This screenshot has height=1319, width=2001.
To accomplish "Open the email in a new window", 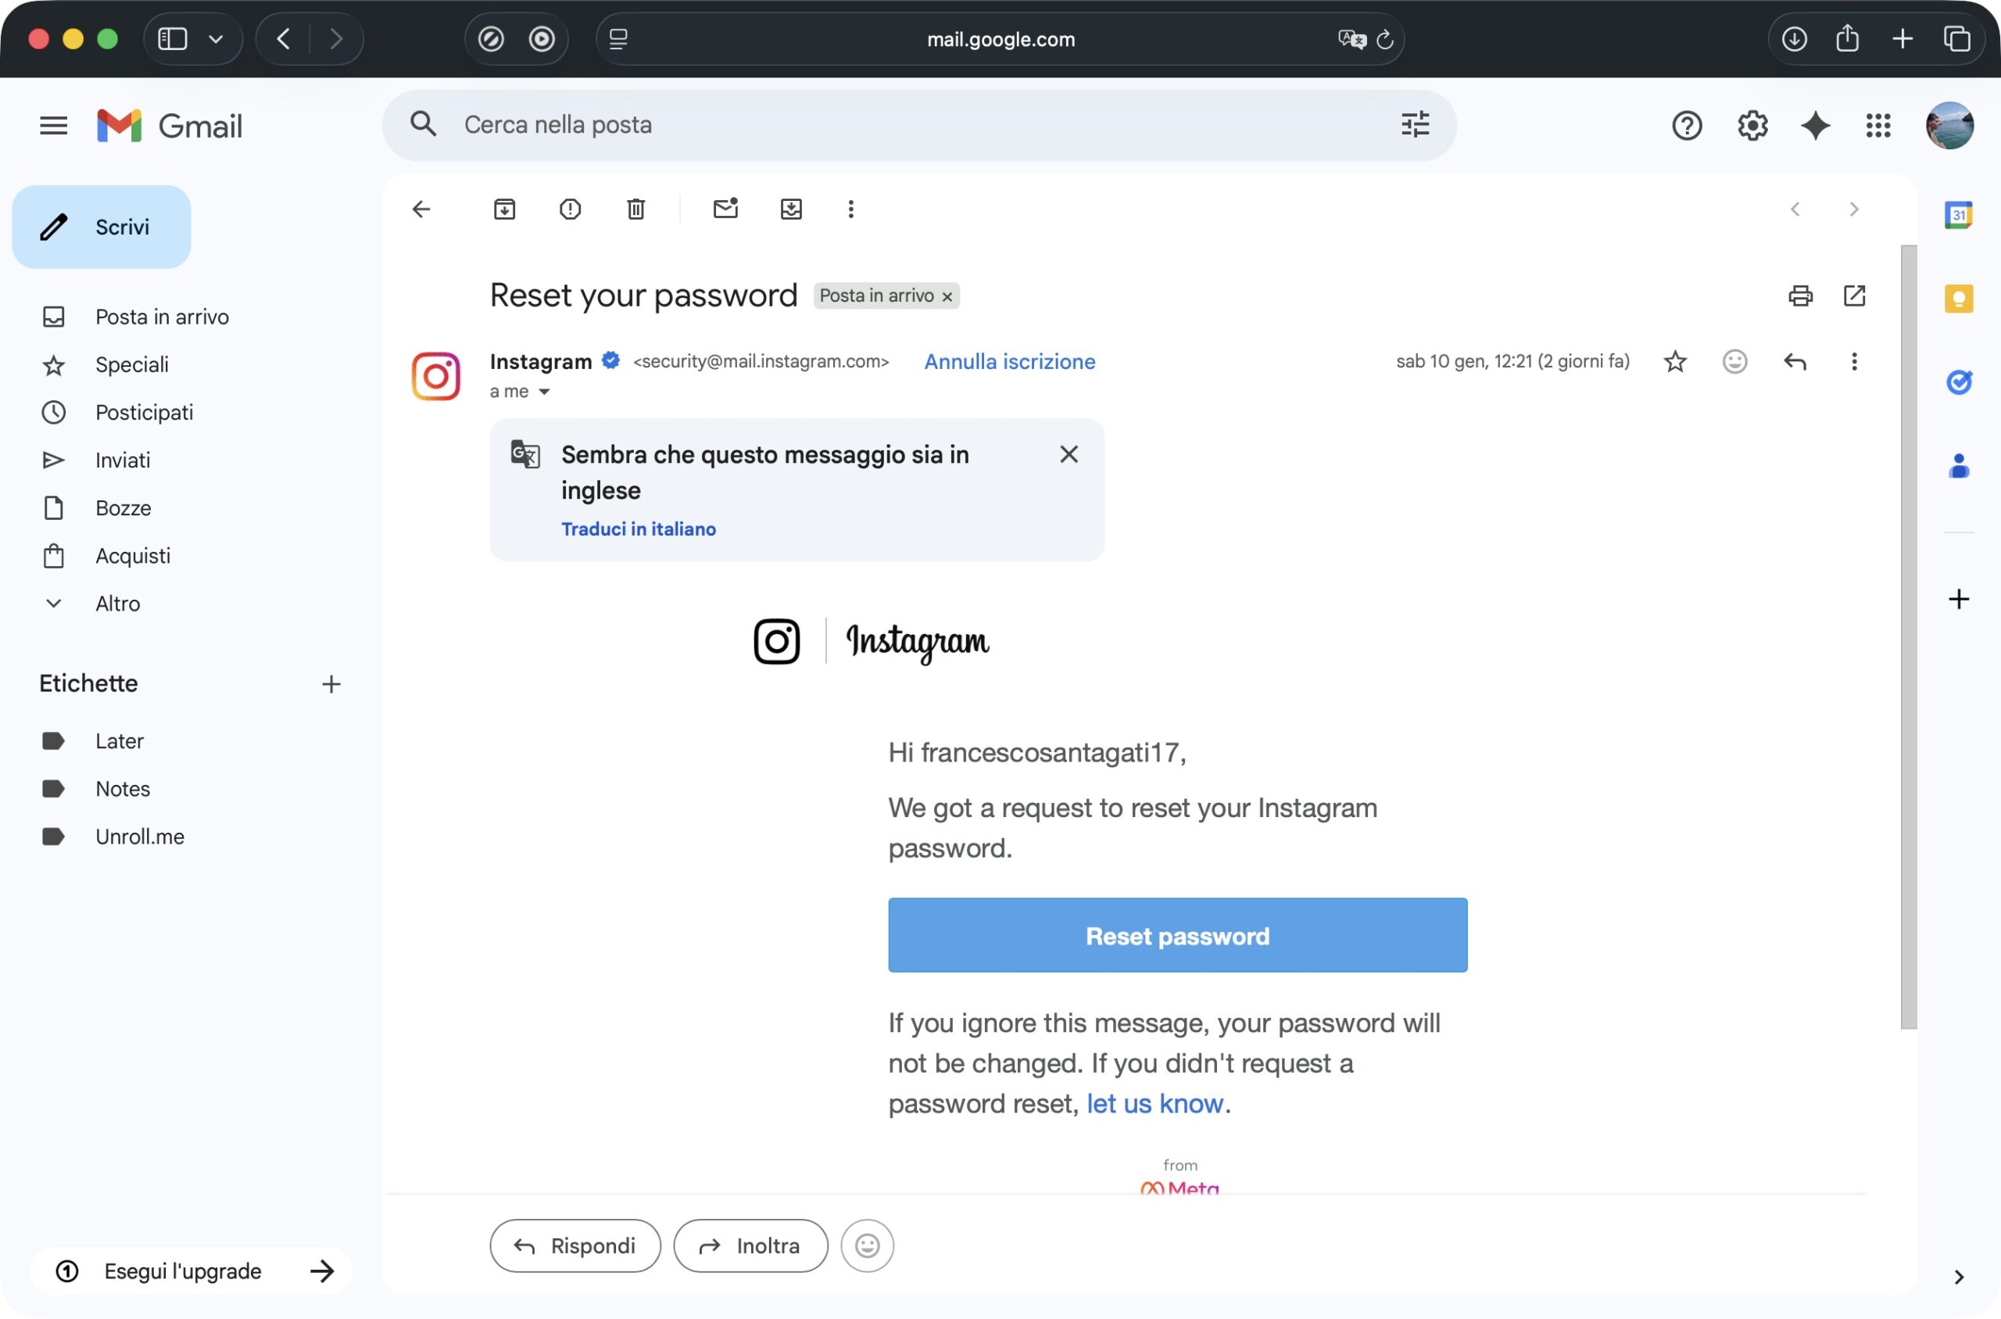I will (x=1854, y=296).
